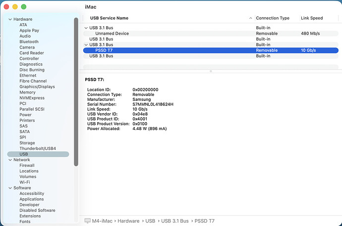
Task: Click the iMac computer icon in path bar
Action: (87, 221)
